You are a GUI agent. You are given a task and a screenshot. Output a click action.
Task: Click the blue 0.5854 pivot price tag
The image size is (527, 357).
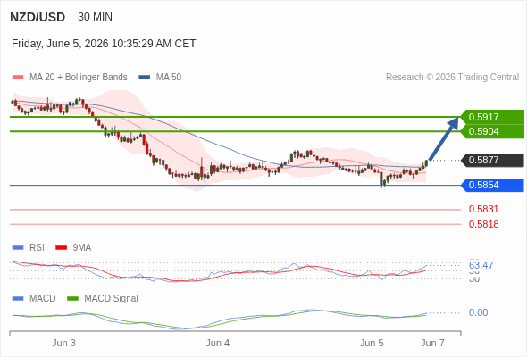tap(492, 185)
